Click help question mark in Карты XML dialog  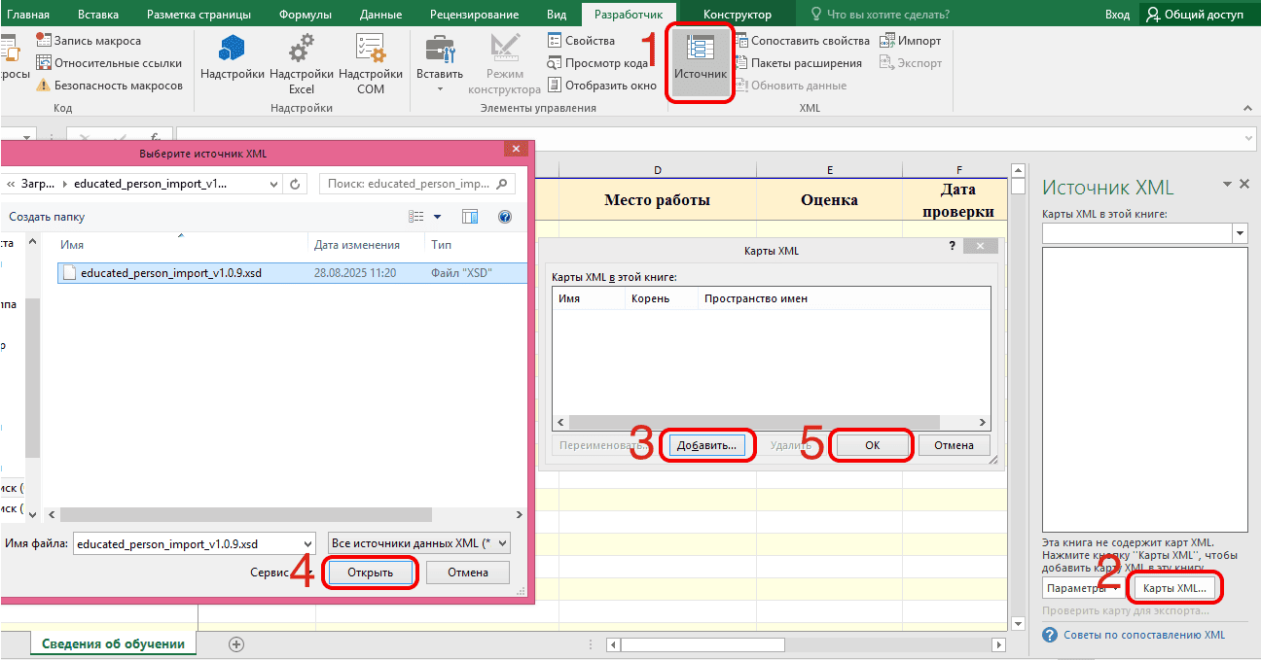(x=953, y=247)
